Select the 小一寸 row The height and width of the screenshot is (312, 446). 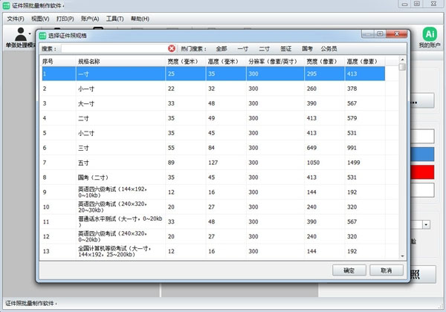pyautogui.click(x=213, y=88)
